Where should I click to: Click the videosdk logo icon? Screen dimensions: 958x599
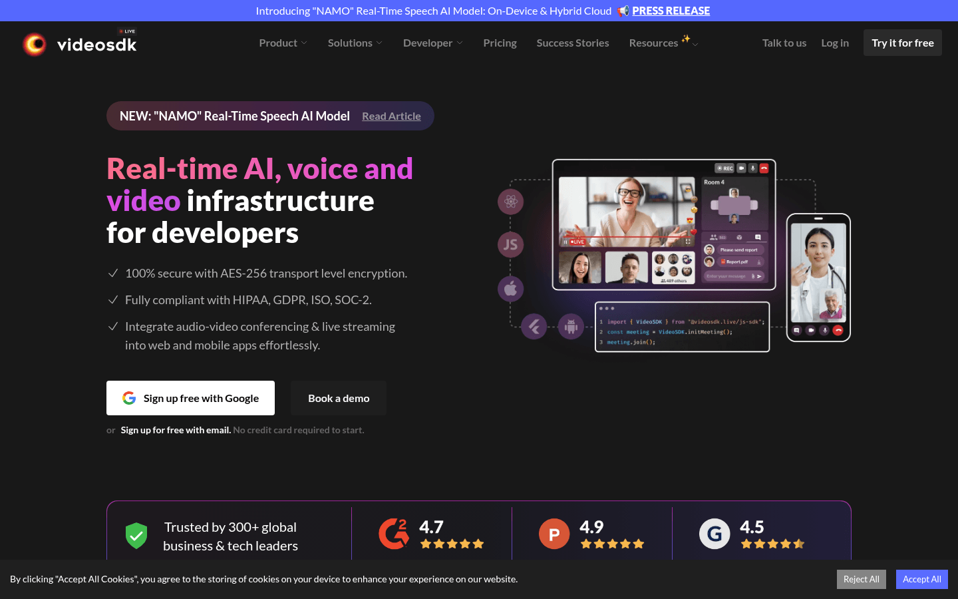35,44
